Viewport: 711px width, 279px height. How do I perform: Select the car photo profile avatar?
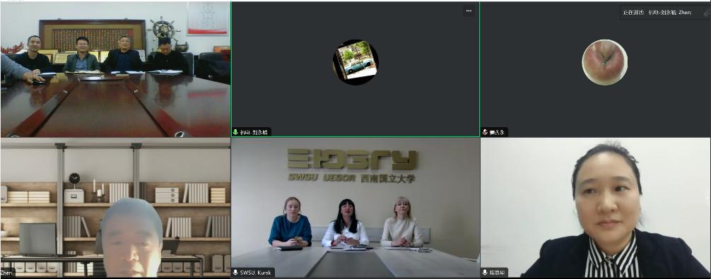[x=355, y=62]
